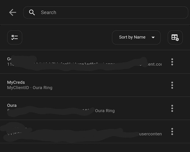
Task: Open table column settings icon
Action: (x=175, y=37)
